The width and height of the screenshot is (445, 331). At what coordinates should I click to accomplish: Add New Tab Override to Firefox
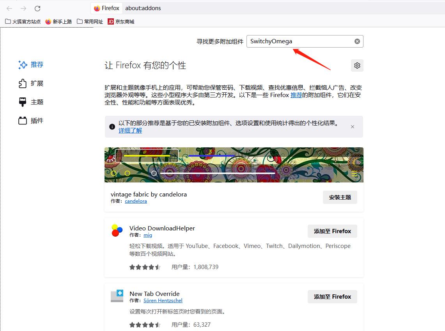click(x=332, y=297)
